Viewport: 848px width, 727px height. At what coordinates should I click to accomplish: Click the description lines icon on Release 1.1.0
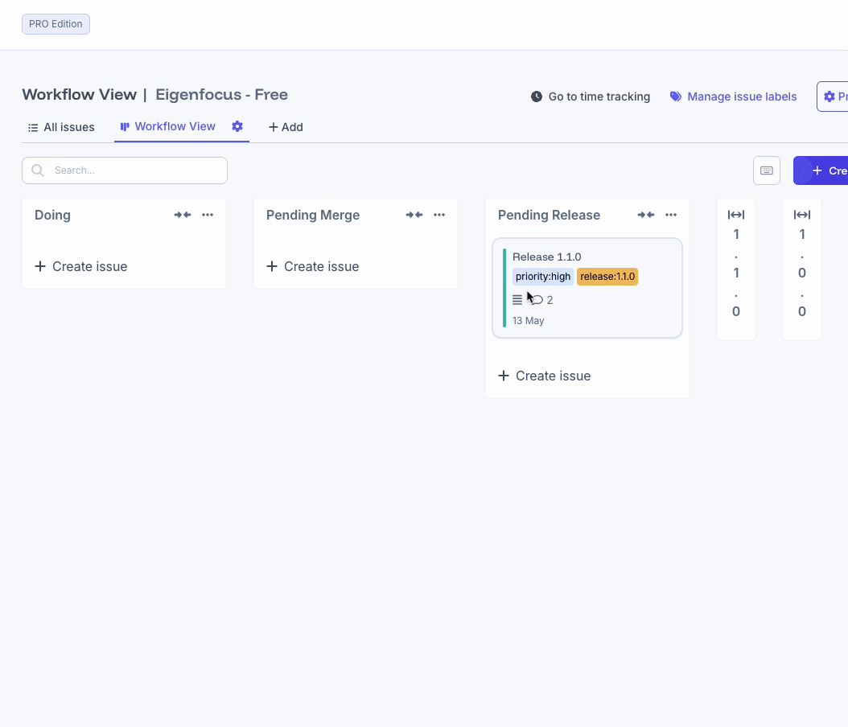point(517,300)
